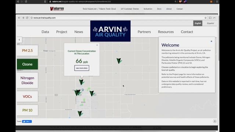Screen dimensions: 235x132
Task: Click the orange extension icon in the top bar
Action: point(211,1)
